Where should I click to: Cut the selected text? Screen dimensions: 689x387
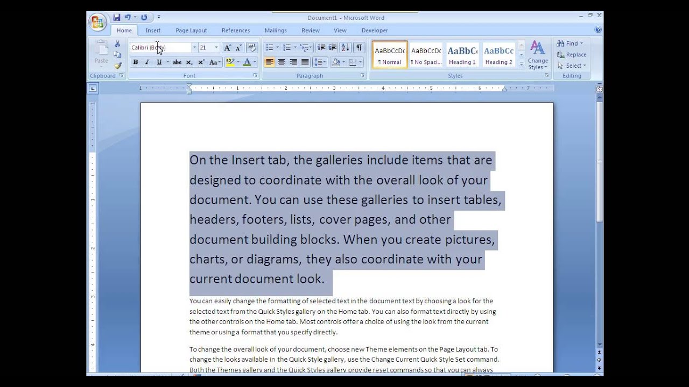click(117, 44)
